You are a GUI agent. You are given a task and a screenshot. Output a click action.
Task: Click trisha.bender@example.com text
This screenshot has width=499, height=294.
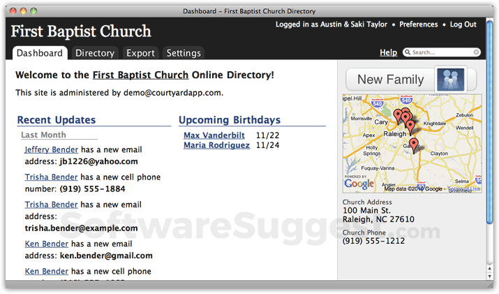(81, 228)
